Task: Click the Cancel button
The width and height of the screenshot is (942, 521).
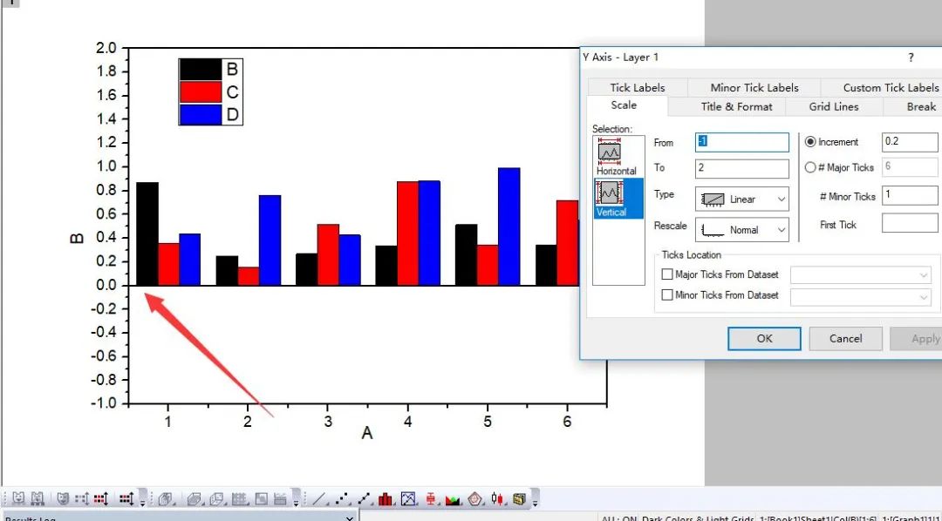Action: [x=846, y=339]
